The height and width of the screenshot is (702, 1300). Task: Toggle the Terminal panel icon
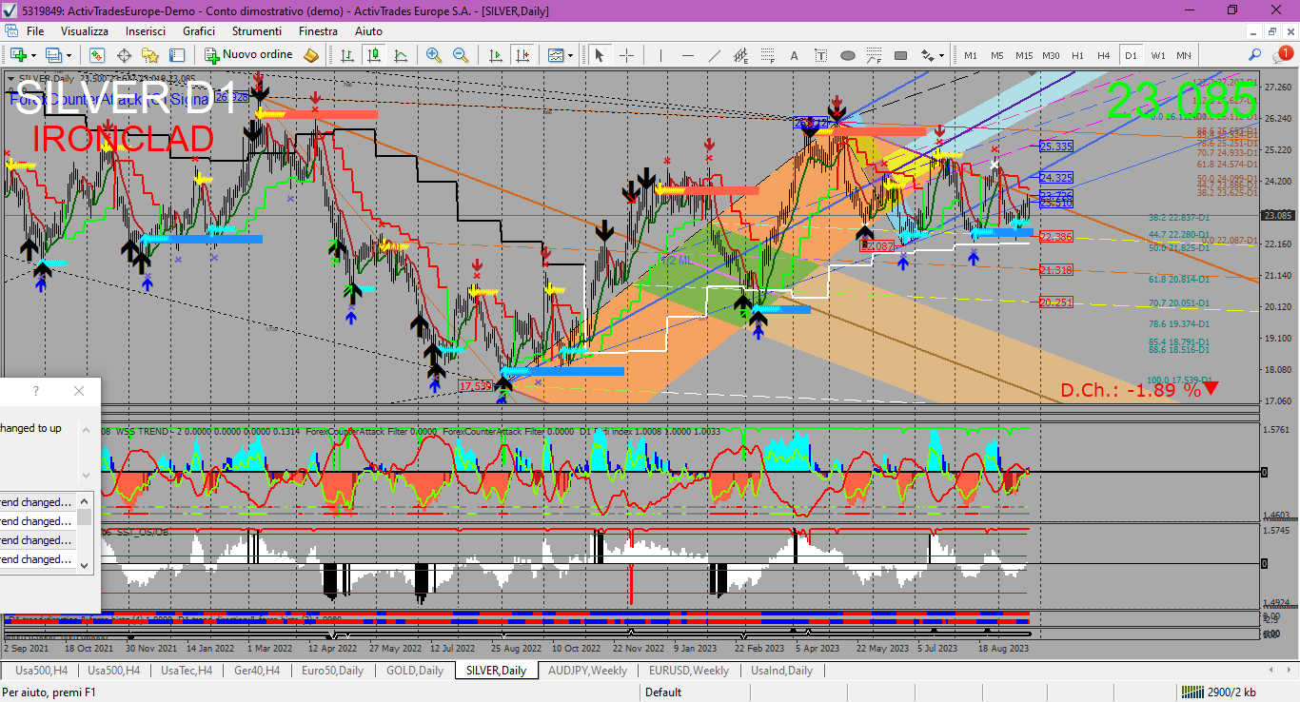177,55
